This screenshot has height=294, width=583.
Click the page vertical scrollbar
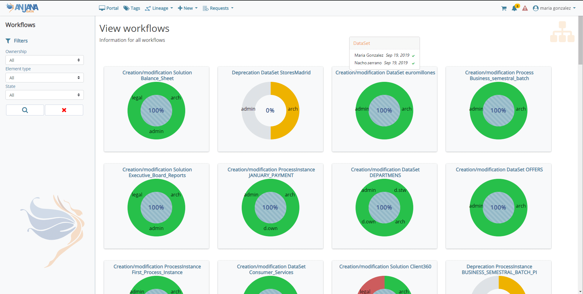tap(580, 40)
